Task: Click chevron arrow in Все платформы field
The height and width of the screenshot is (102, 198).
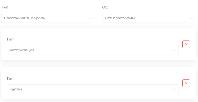Action: [191, 18]
